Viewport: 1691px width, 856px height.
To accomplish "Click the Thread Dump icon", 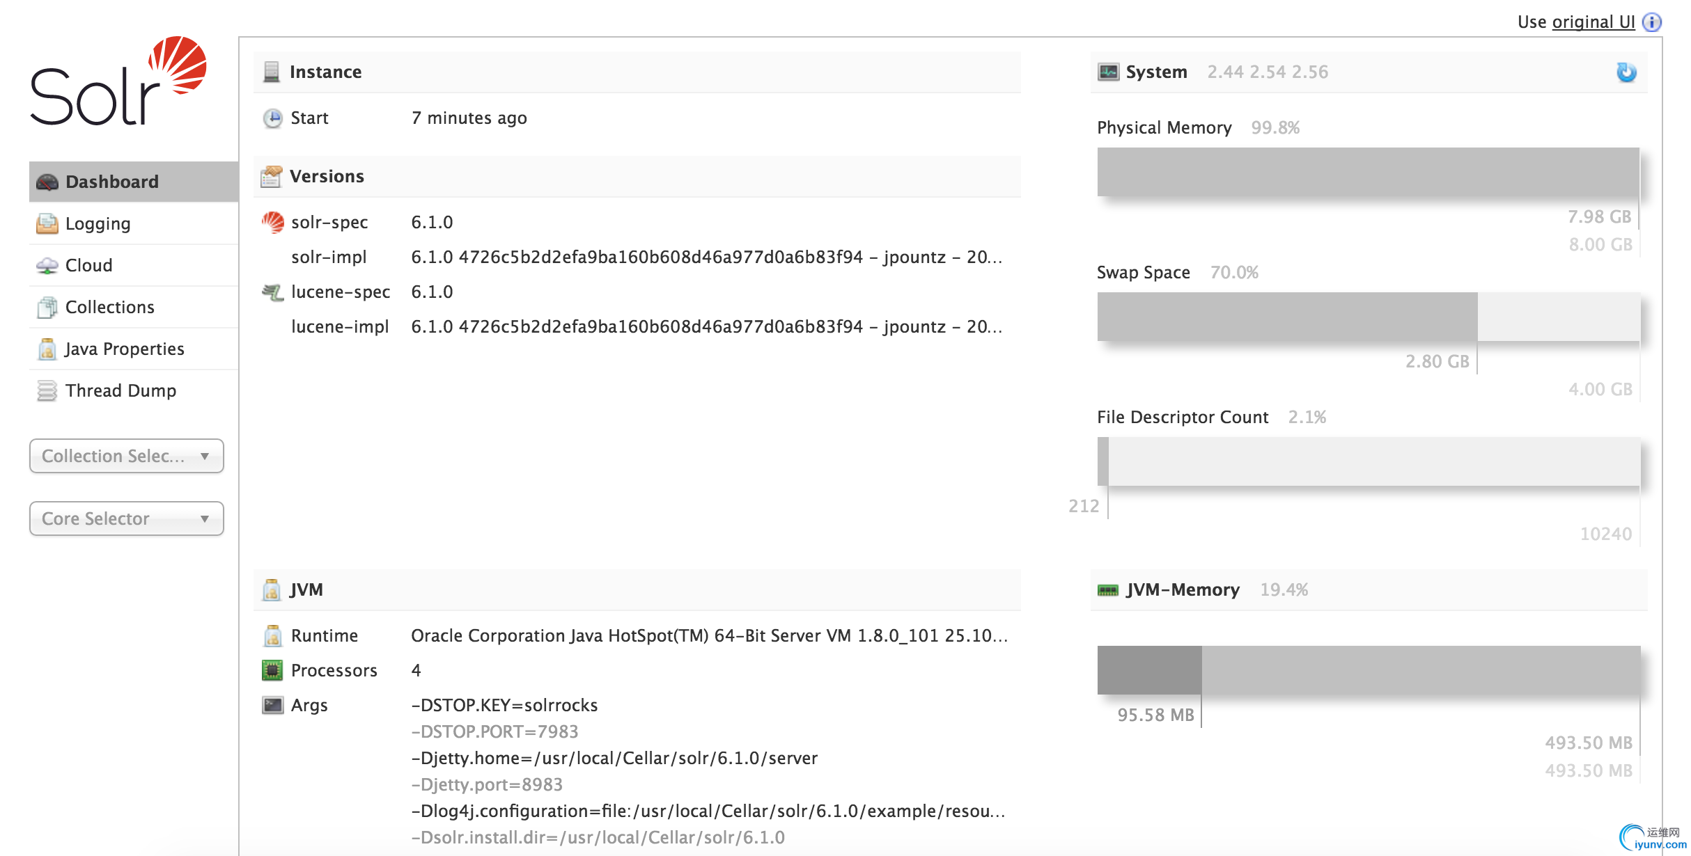I will click(x=47, y=391).
